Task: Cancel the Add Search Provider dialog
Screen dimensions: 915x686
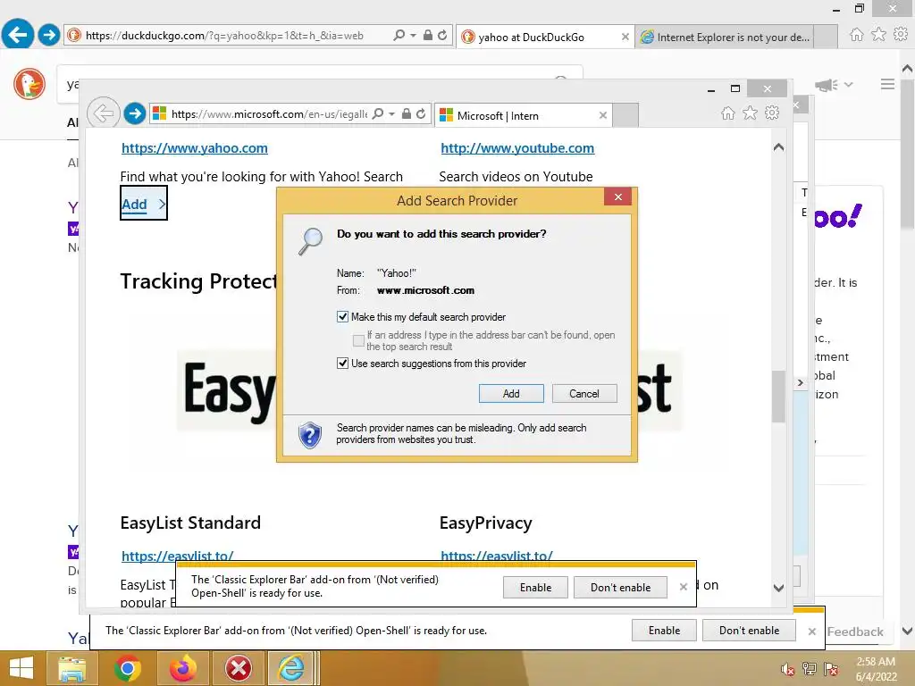Action: pos(584,394)
